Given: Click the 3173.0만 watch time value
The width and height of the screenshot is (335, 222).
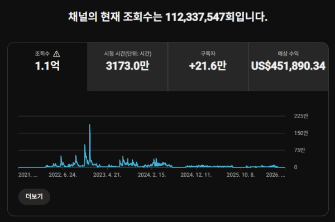Looking at the screenshot, I should click(x=127, y=66).
